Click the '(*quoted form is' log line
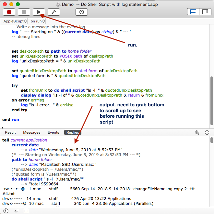The width and height of the screenshot is (214, 214). (x=44, y=174)
